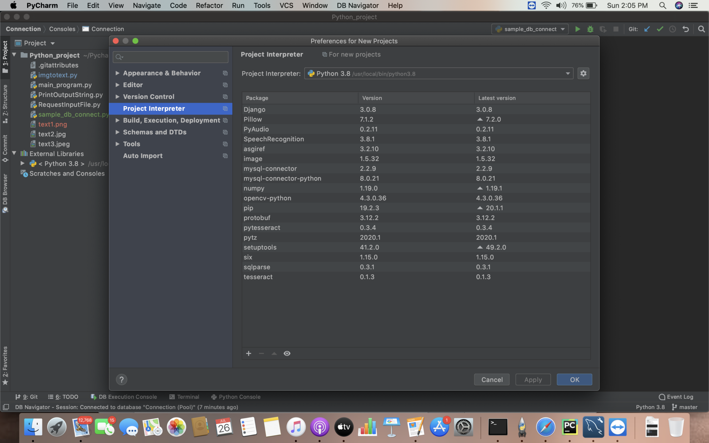Expand Build, Execution, Deployment group
Screen dimensions: 709x443
117,120
